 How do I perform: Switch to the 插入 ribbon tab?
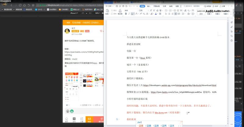tap(149, 6)
